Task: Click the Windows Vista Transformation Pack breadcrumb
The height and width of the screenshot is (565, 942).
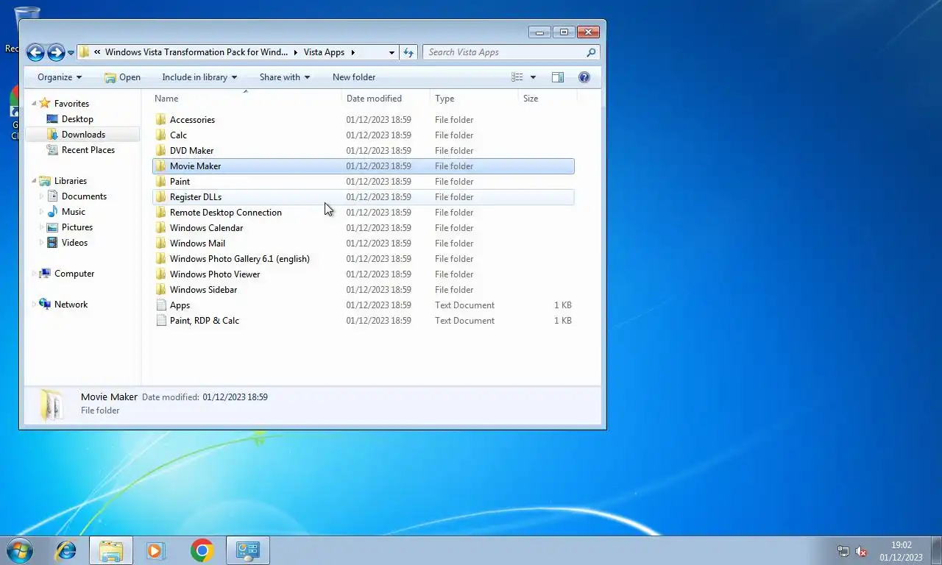Action: coord(196,52)
